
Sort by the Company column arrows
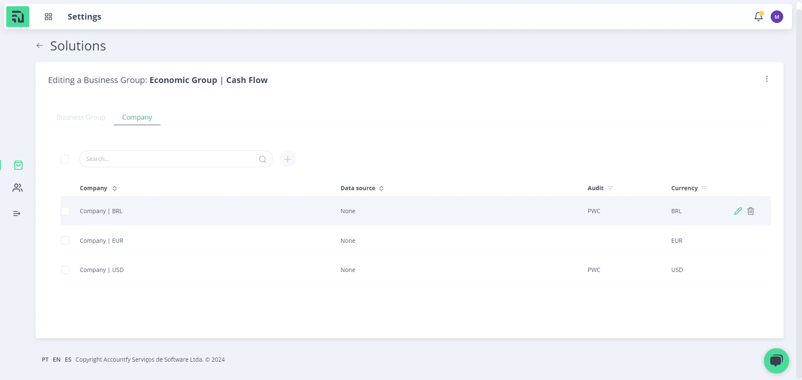coord(114,189)
